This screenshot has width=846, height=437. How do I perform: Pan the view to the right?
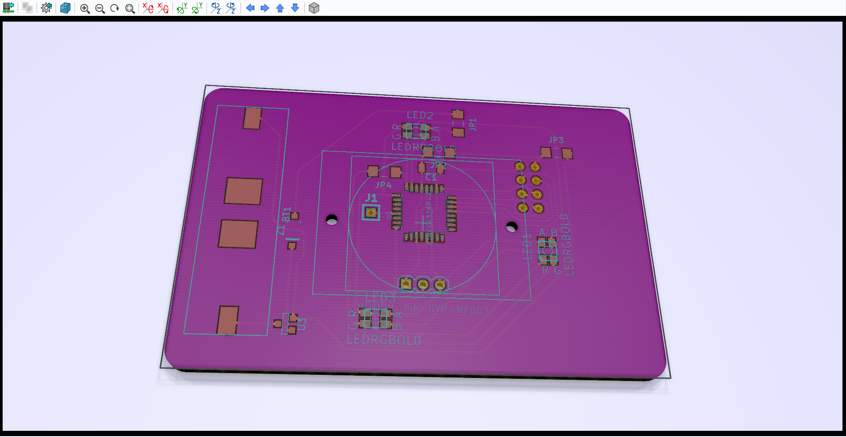point(265,7)
